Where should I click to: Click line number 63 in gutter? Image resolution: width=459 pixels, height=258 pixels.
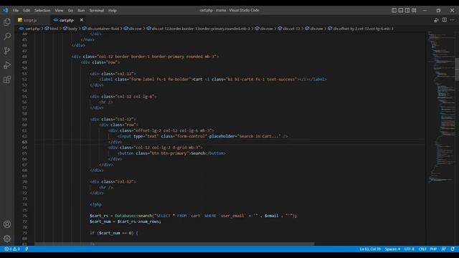point(24,142)
